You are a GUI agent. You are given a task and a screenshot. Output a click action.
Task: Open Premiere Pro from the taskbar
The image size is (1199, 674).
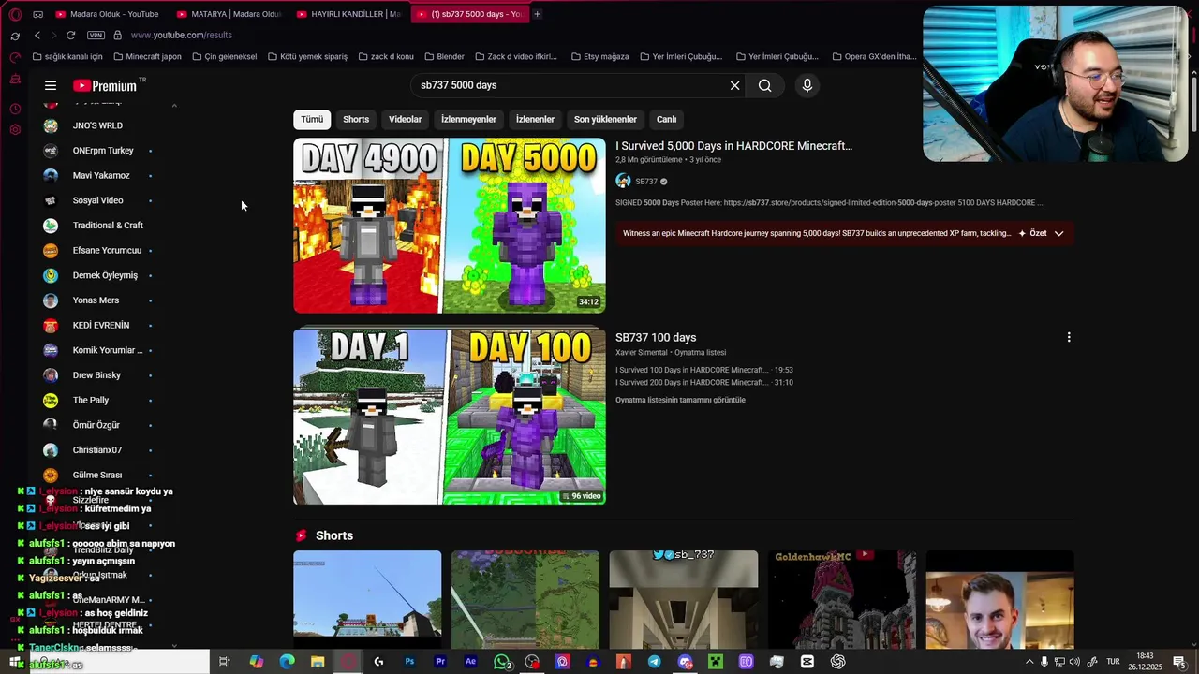pyautogui.click(x=440, y=662)
